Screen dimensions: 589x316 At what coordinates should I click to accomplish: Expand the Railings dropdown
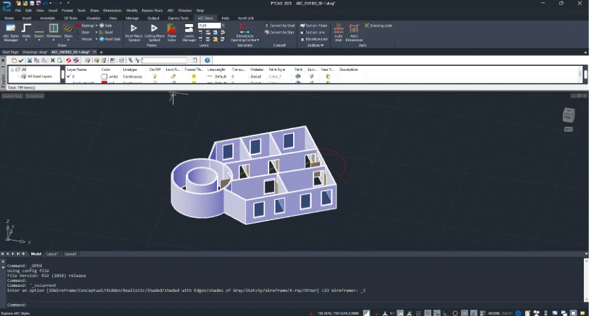96,25
